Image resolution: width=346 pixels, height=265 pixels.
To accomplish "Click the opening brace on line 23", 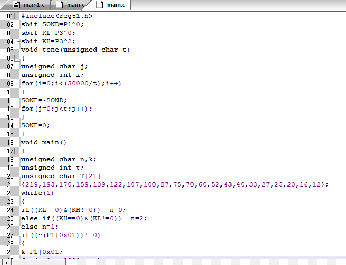I will pyautogui.click(x=23, y=201).
